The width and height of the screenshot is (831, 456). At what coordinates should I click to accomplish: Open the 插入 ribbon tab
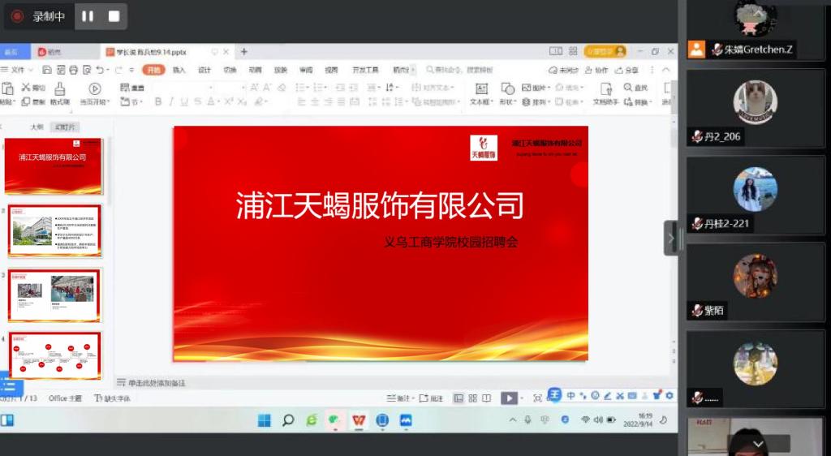(179, 71)
